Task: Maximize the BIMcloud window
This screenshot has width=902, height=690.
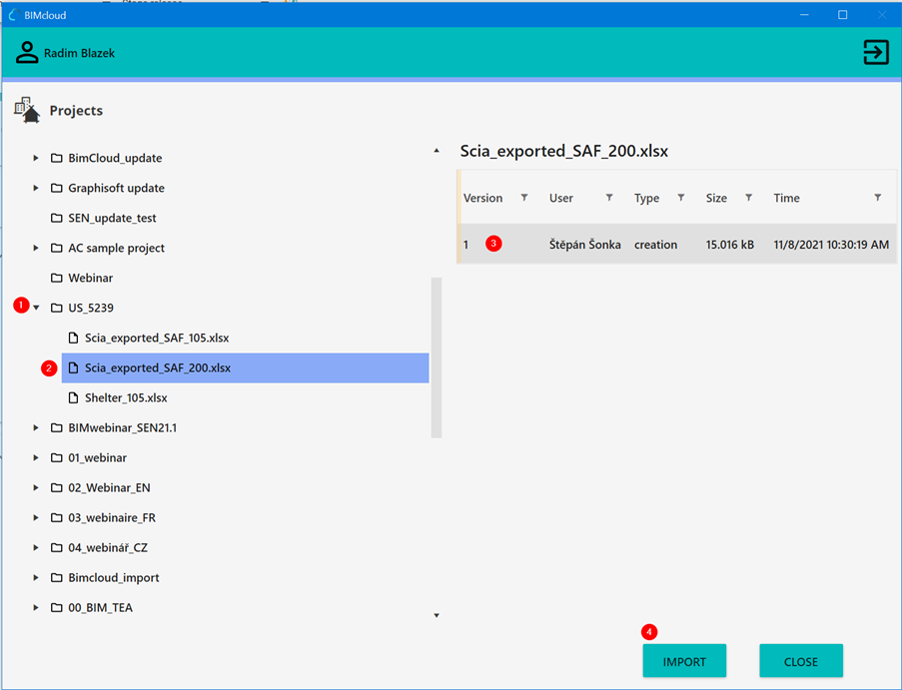Action: click(842, 14)
